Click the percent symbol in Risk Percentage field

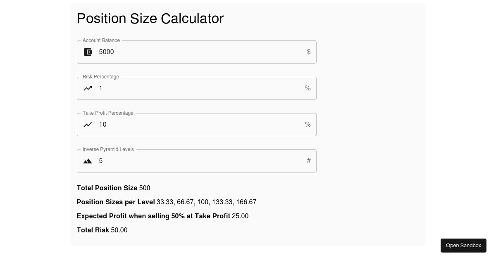tap(308, 88)
